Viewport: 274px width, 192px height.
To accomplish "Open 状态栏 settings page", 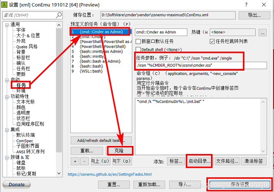I will pos(23,118).
